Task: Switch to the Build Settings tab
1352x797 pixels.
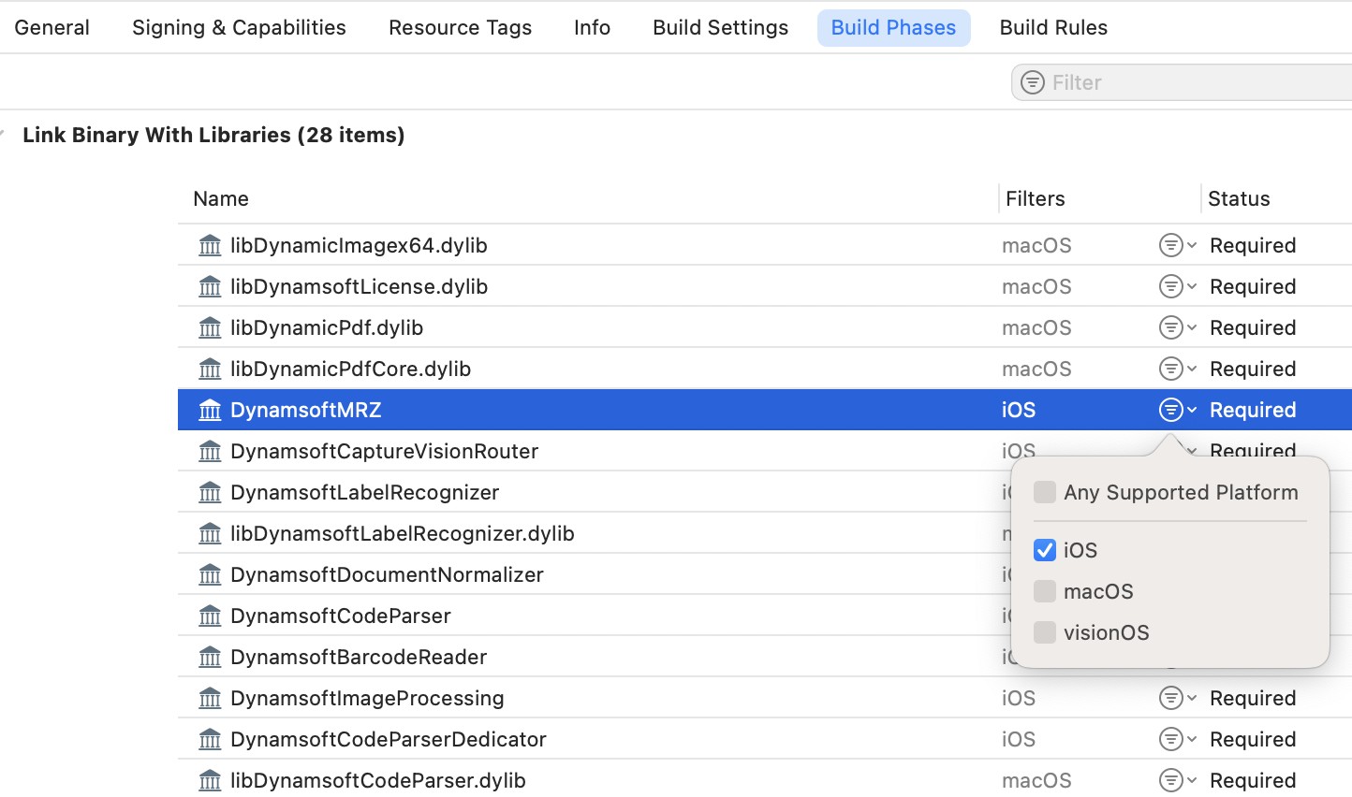Action: (x=720, y=28)
